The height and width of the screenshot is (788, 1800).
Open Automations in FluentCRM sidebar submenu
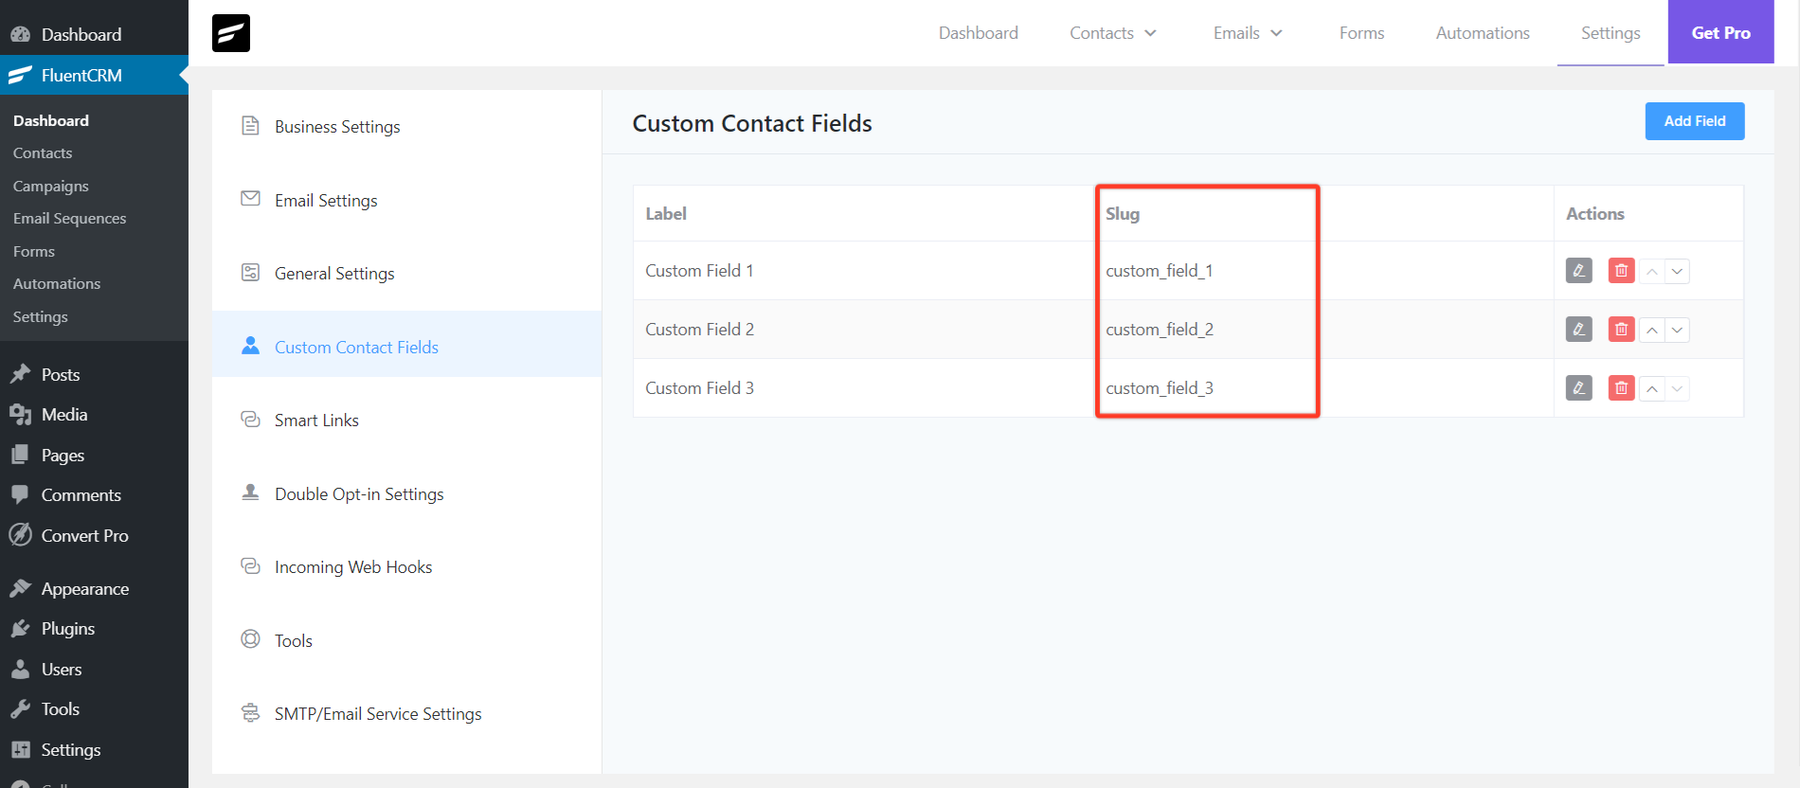pyautogui.click(x=57, y=284)
